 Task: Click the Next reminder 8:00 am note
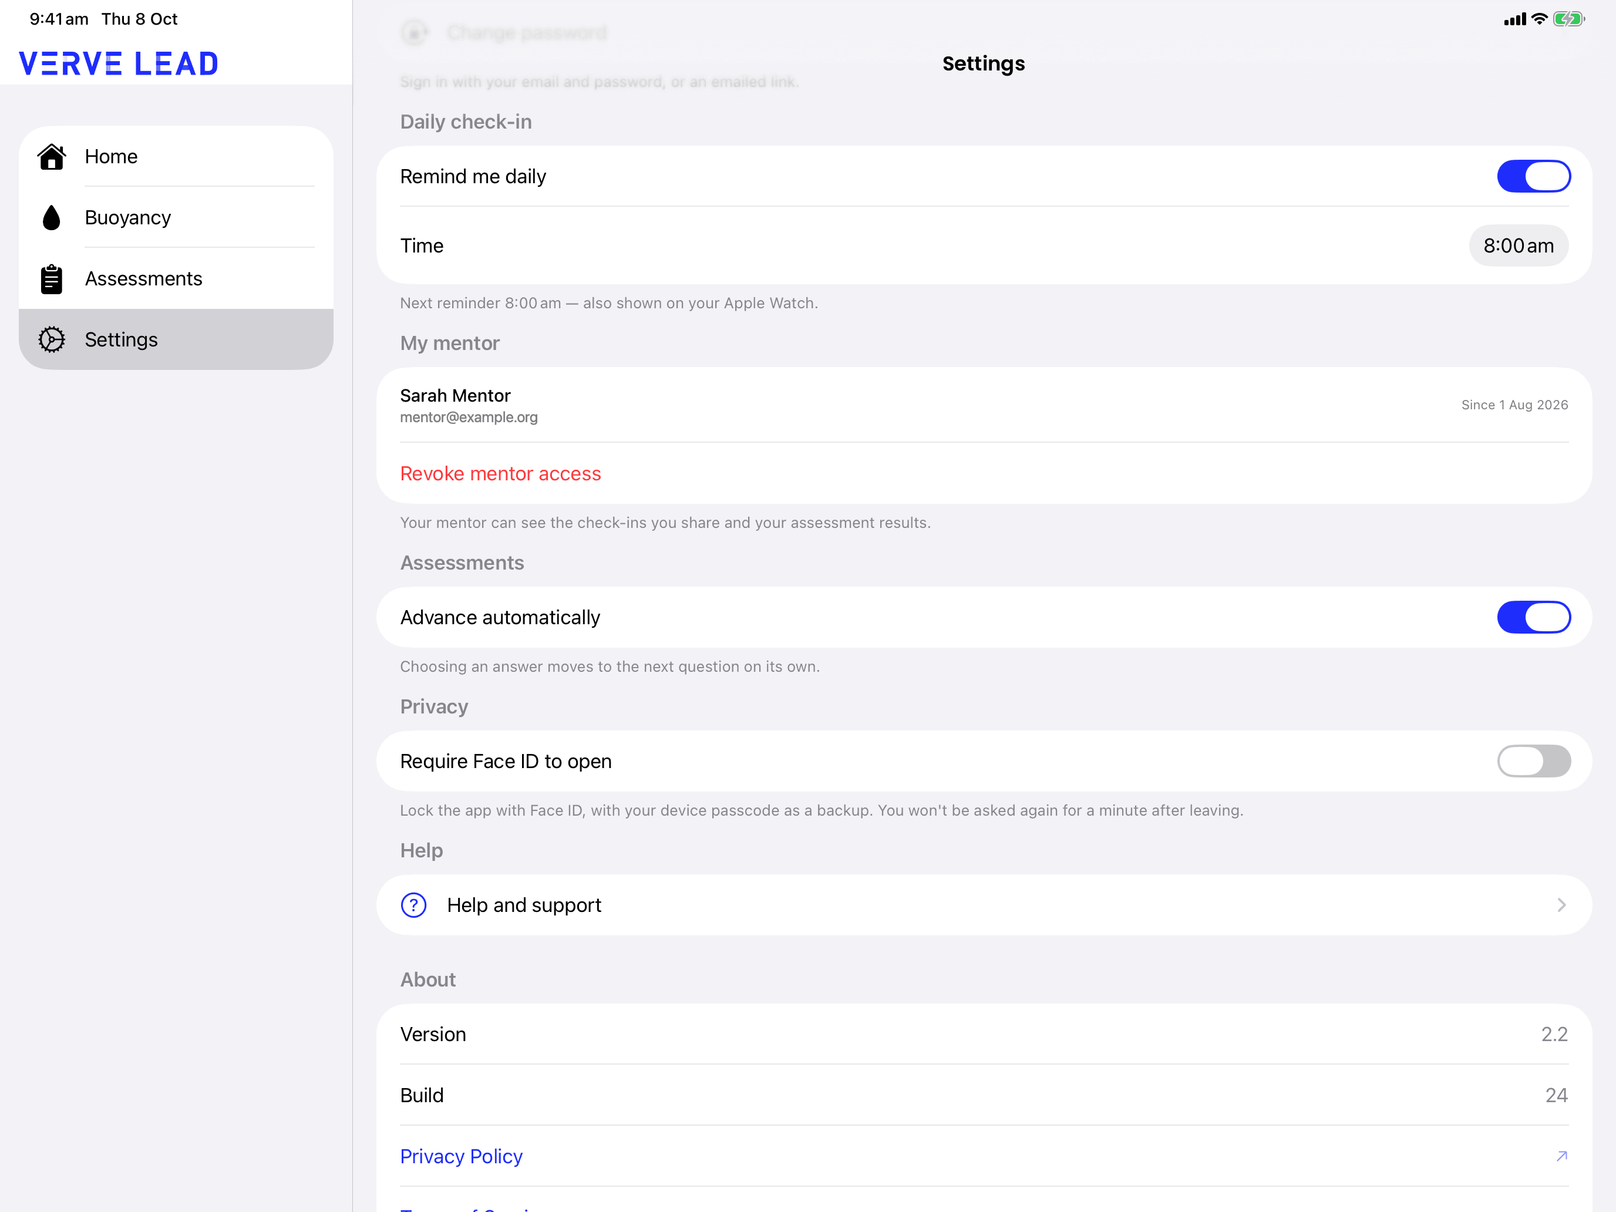point(608,303)
